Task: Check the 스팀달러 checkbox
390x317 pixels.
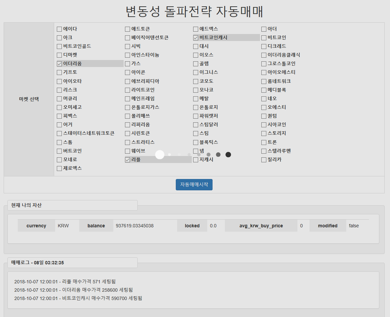Action: tap(196, 125)
